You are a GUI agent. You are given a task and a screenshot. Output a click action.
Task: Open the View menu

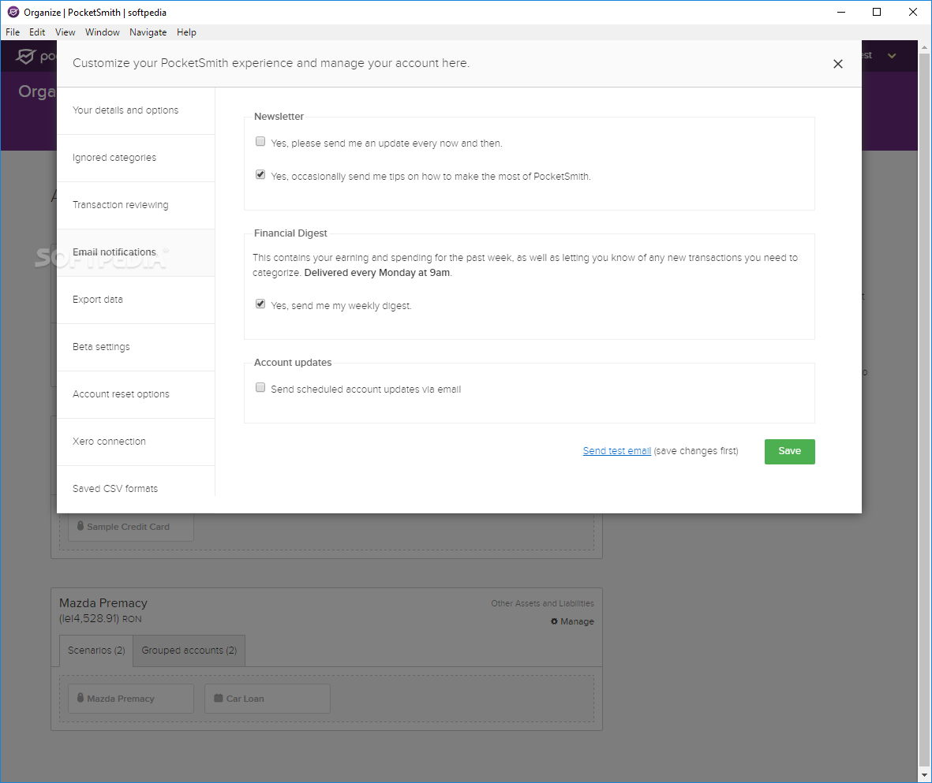click(x=65, y=32)
